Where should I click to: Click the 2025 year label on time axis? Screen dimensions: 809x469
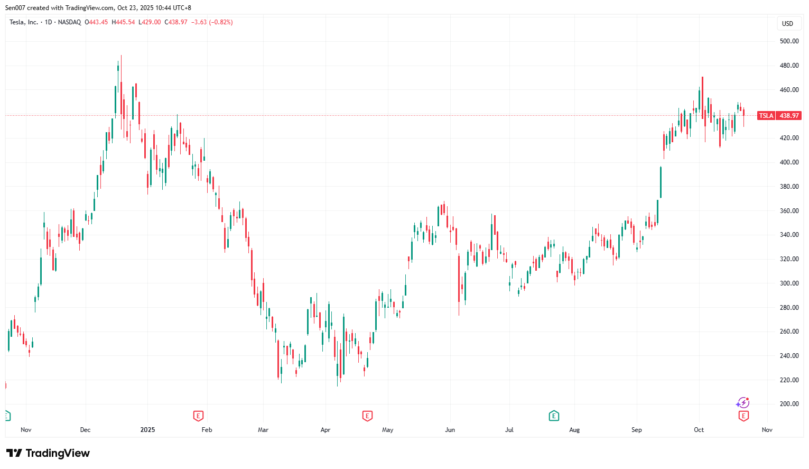click(x=147, y=430)
